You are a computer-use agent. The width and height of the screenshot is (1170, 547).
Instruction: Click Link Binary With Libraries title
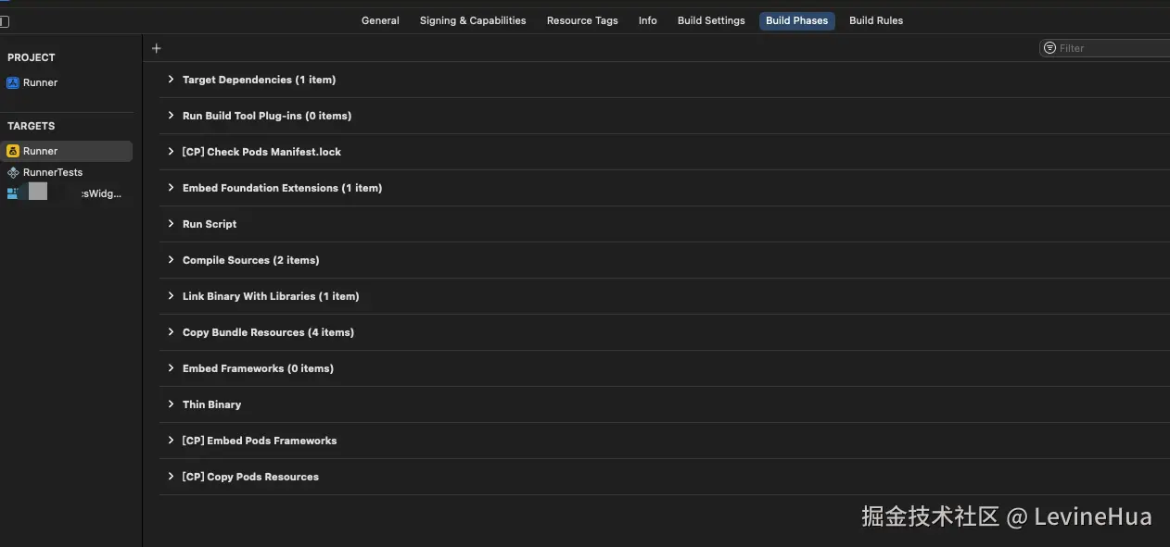coord(271,296)
